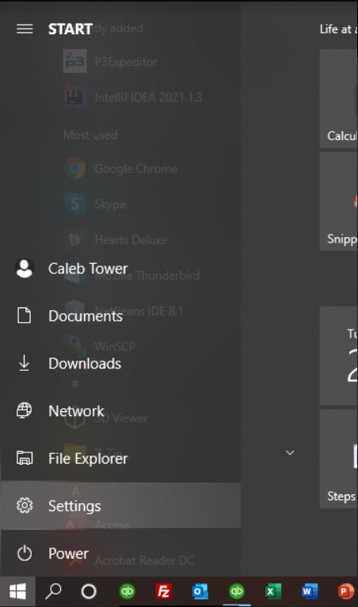Click the 'Life at a glance' group heading
This screenshot has height=607, width=358.
[339, 29]
